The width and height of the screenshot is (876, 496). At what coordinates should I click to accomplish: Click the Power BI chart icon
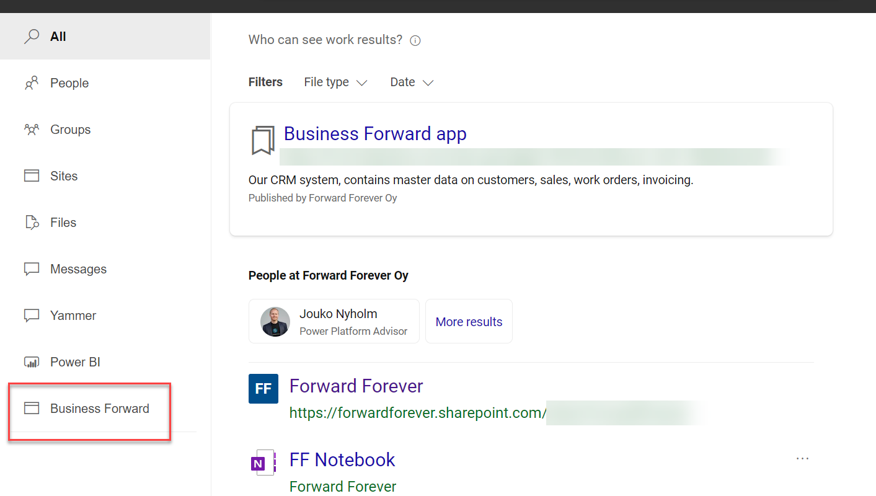[32, 362]
